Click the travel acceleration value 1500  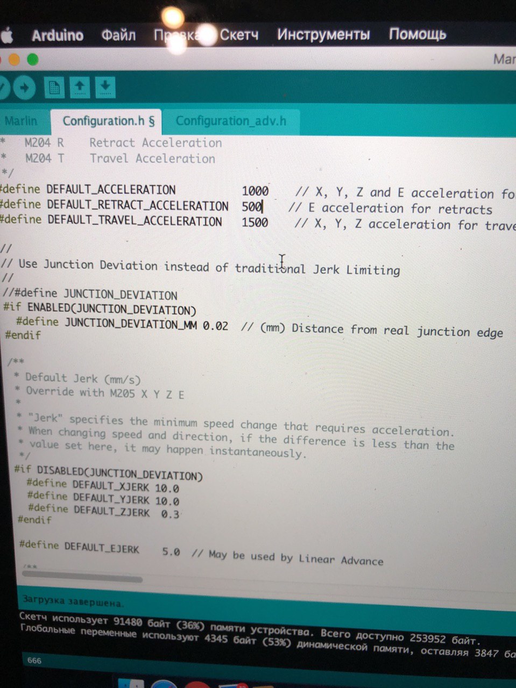[x=255, y=222]
